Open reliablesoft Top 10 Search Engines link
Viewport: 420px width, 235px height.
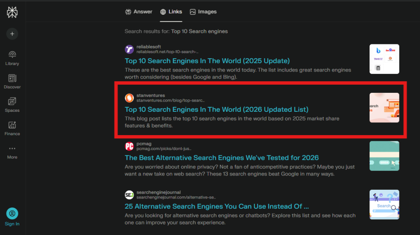tap(207, 61)
